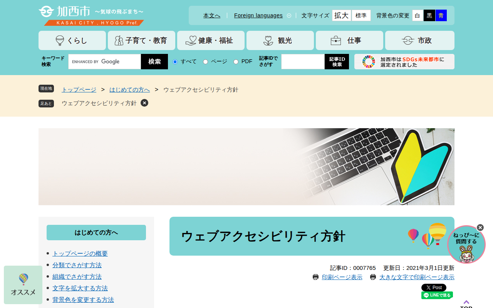
Task: Open 印刷ページ表示 link
Action: point(342,277)
